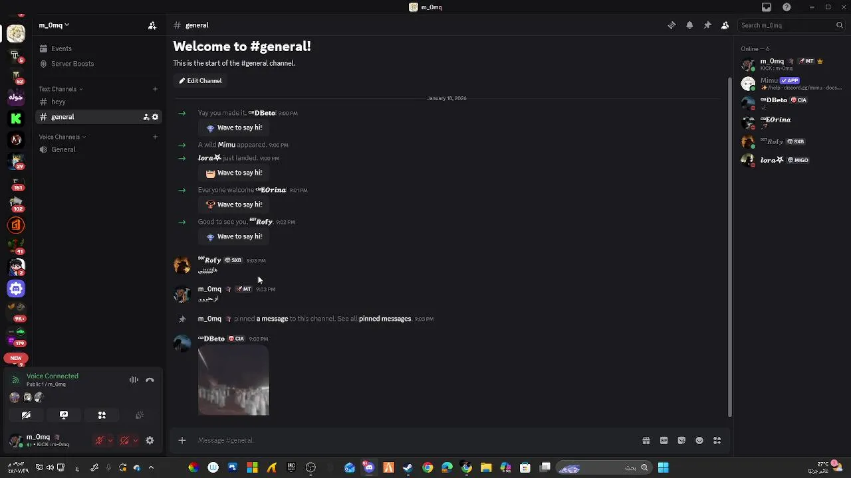
Task: Create invite for the general channel
Action: [146, 117]
